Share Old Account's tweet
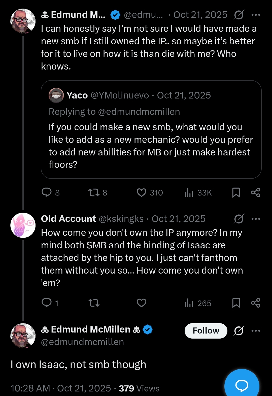 click(x=256, y=303)
